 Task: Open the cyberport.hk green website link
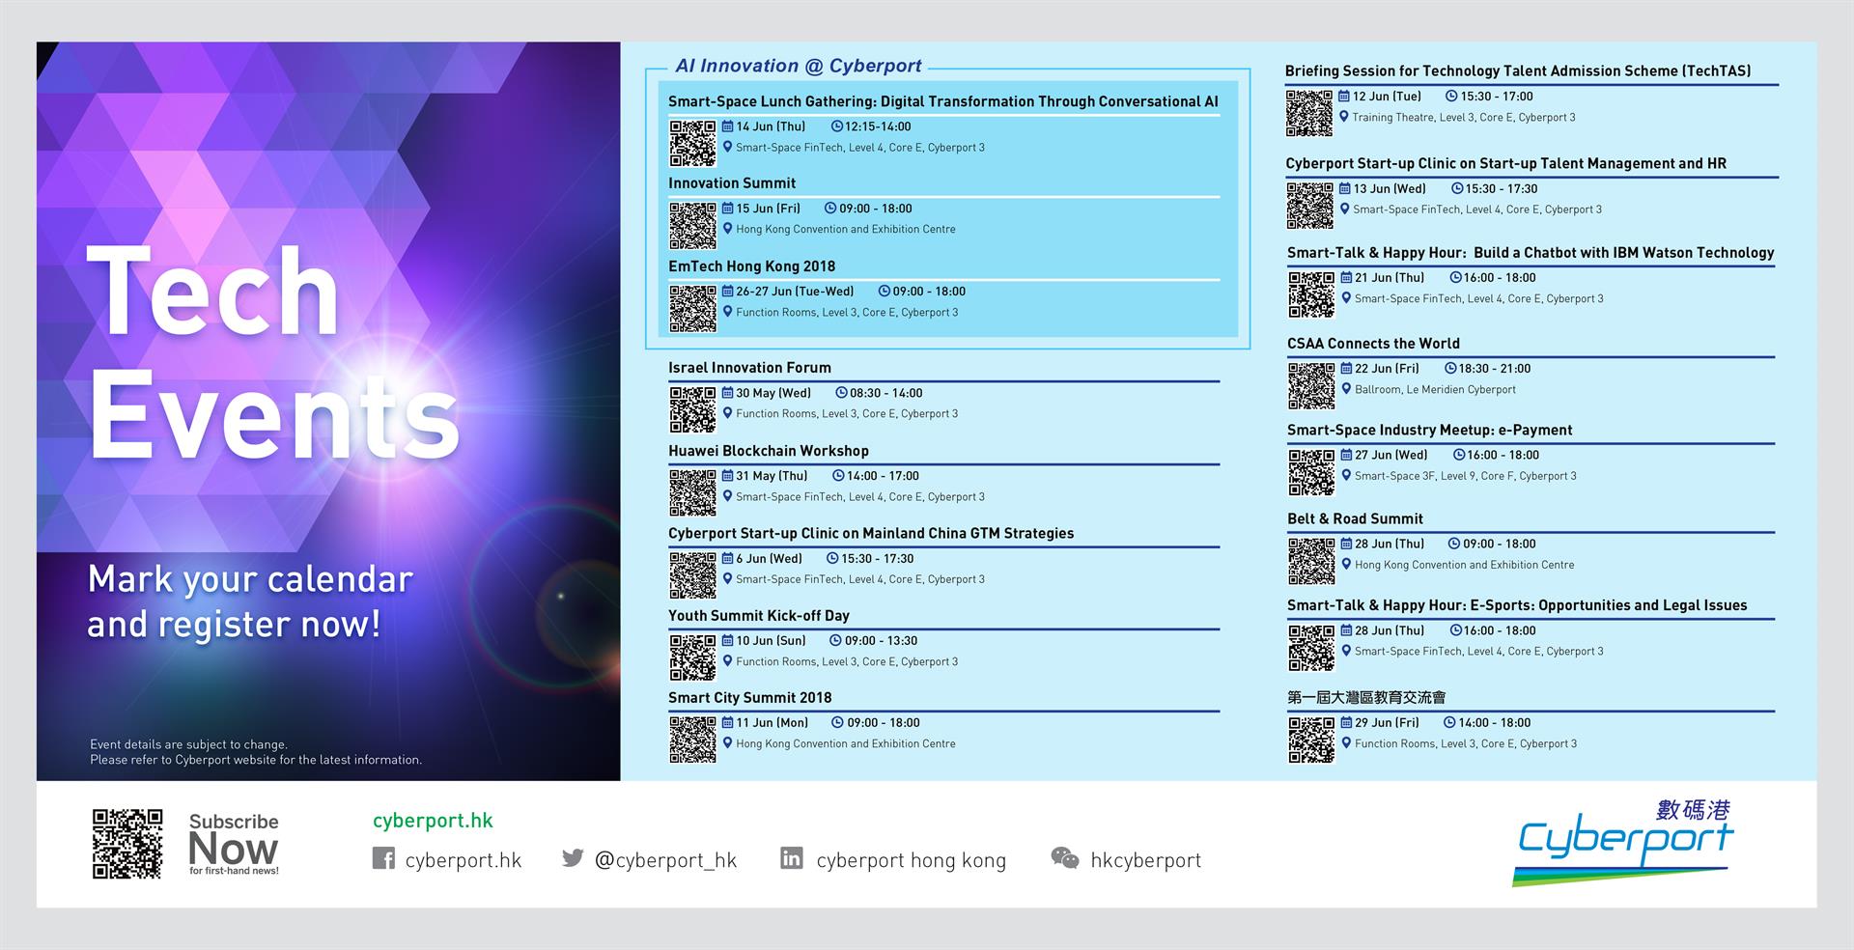433,821
